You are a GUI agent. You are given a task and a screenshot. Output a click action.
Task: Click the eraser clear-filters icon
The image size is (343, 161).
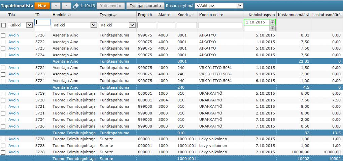coord(75,6)
